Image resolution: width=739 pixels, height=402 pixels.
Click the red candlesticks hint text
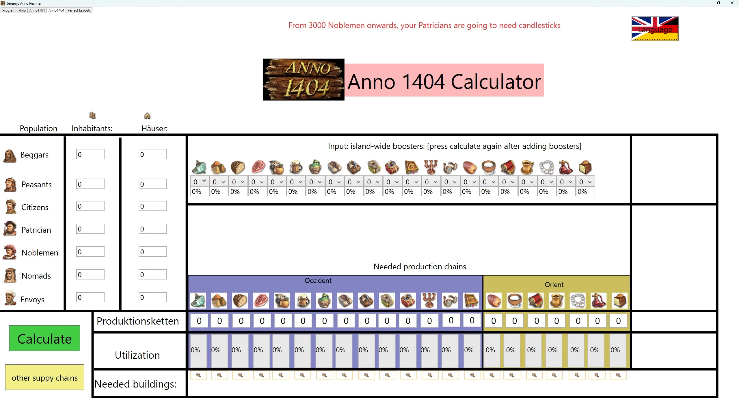(x=424, y=25)
